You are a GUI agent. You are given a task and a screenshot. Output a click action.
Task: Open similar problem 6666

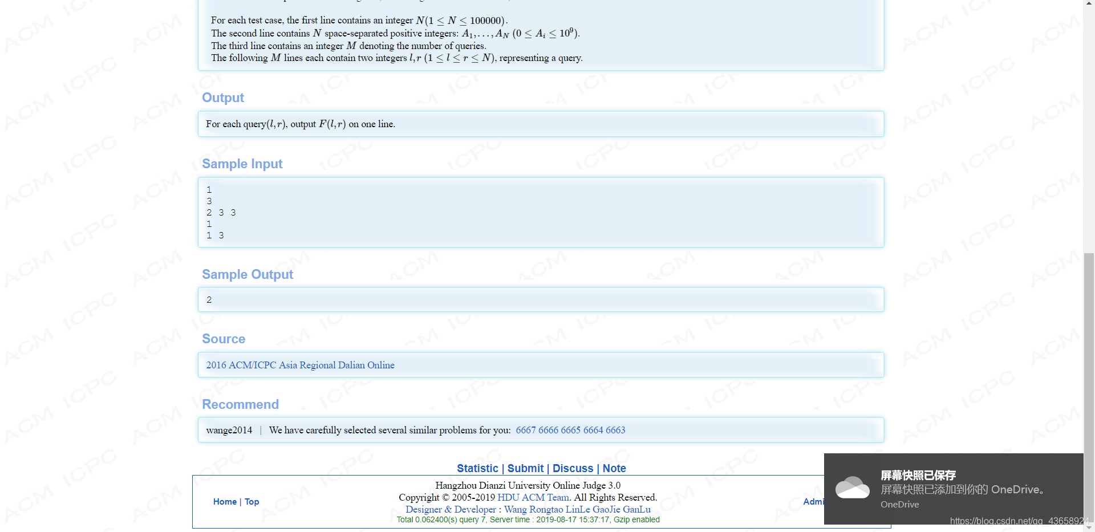[548, 430]
